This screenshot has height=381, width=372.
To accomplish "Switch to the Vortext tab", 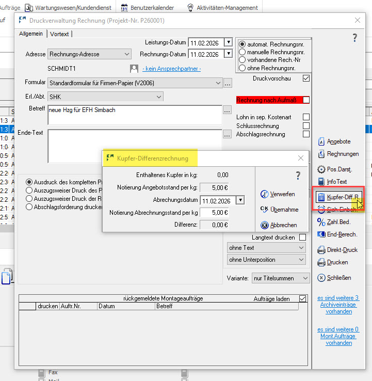I will click(x=60, y=34).
